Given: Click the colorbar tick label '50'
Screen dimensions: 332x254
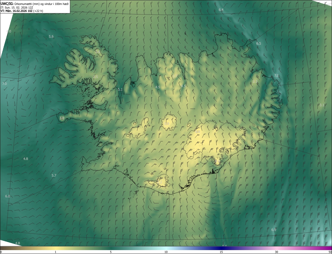Looking at the screenshot, I should pyautogui.click(x=330, y=252).
